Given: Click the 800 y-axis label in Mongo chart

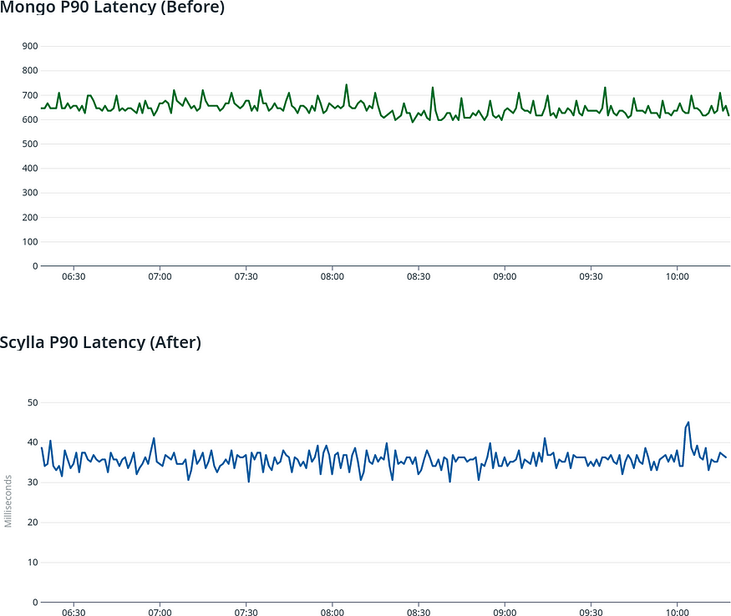Looking at the screenshot, I should click(30, 70).
